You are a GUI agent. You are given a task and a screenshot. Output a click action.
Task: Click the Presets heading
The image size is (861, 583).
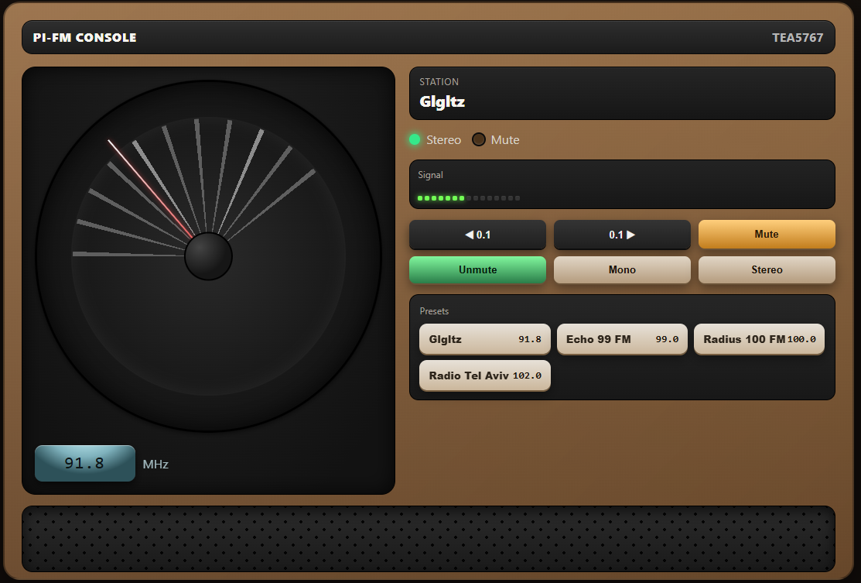[434, 311]
